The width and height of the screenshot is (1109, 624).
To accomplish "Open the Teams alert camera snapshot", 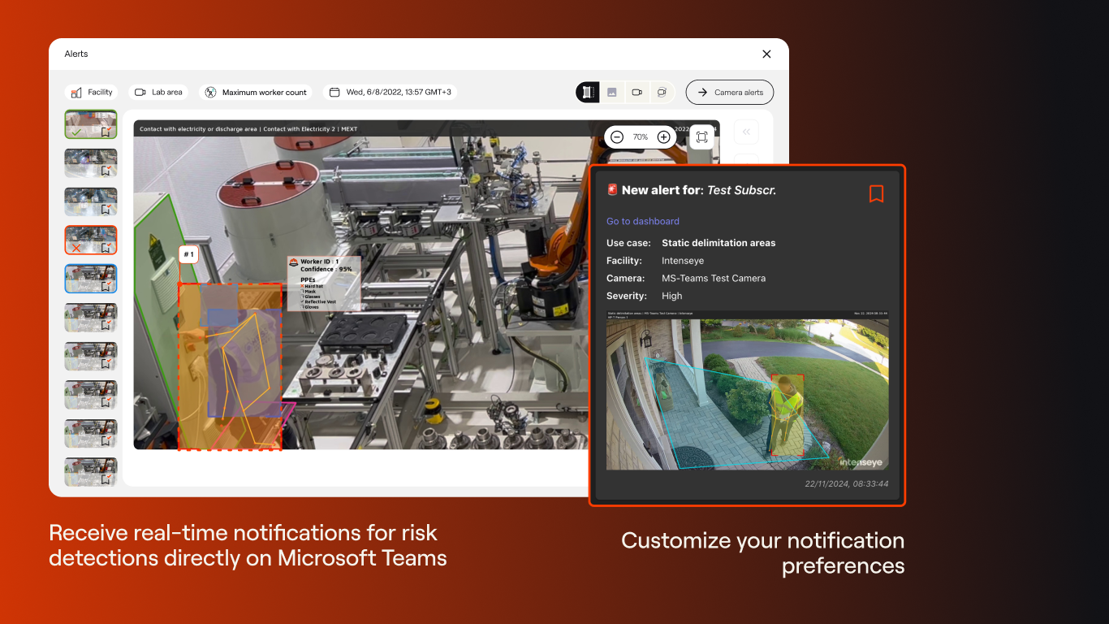I will pos(748,389).
